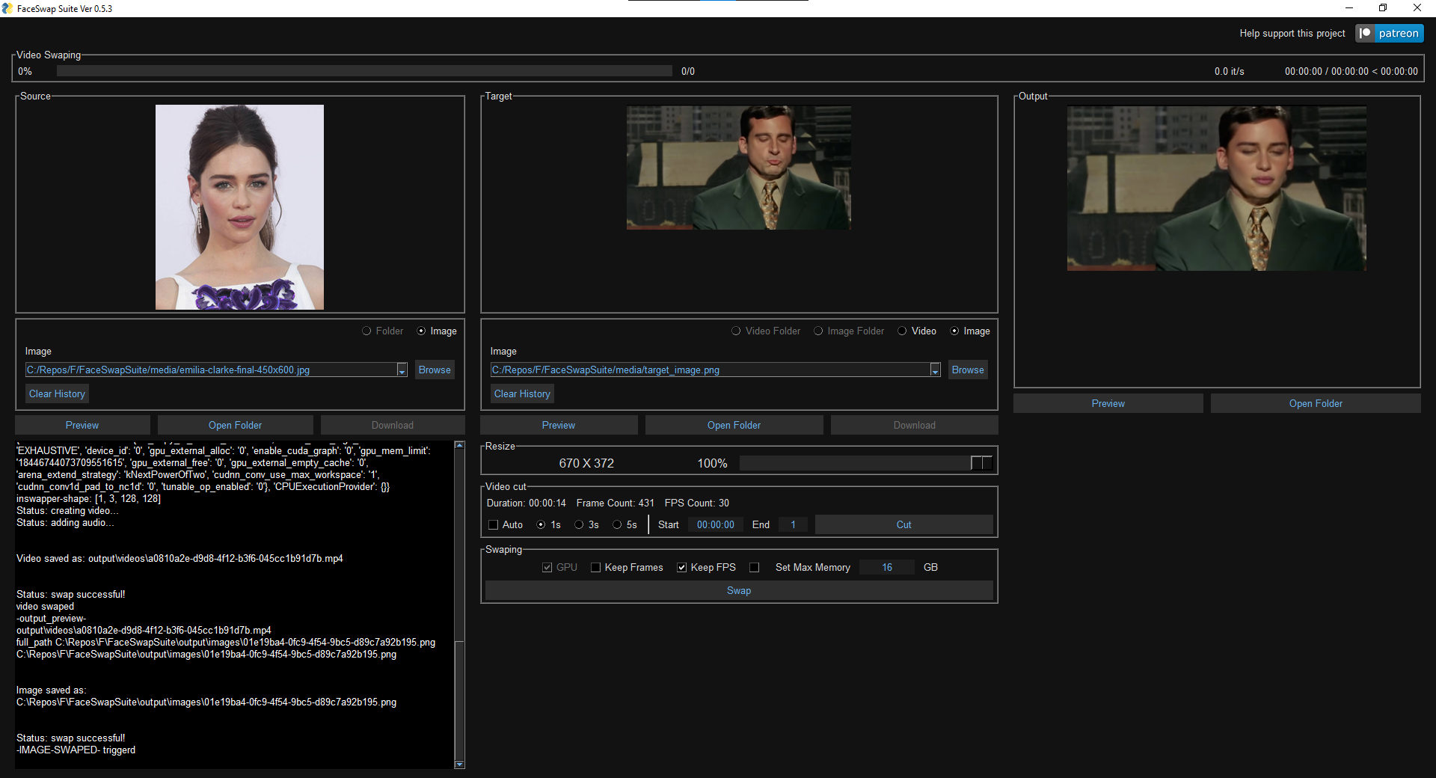
Task: Click the '100%' resize percentage
Action: 712,463
